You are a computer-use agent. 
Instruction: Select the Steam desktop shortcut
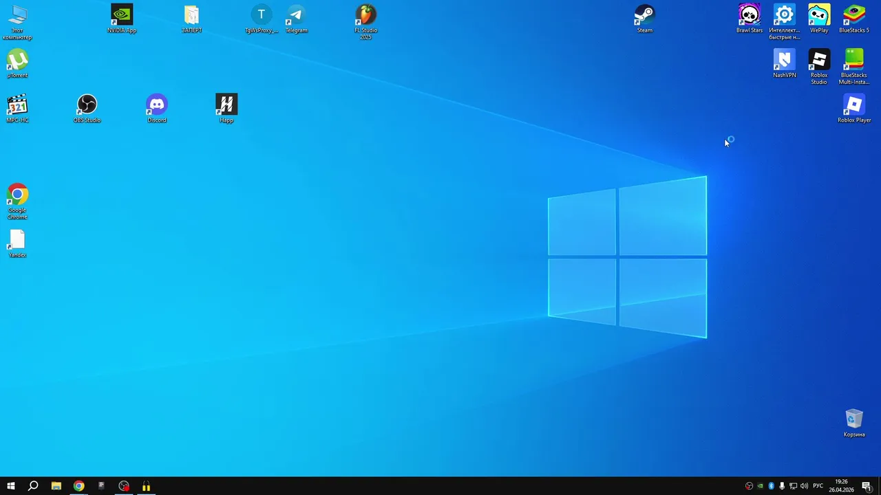[644, 19]
